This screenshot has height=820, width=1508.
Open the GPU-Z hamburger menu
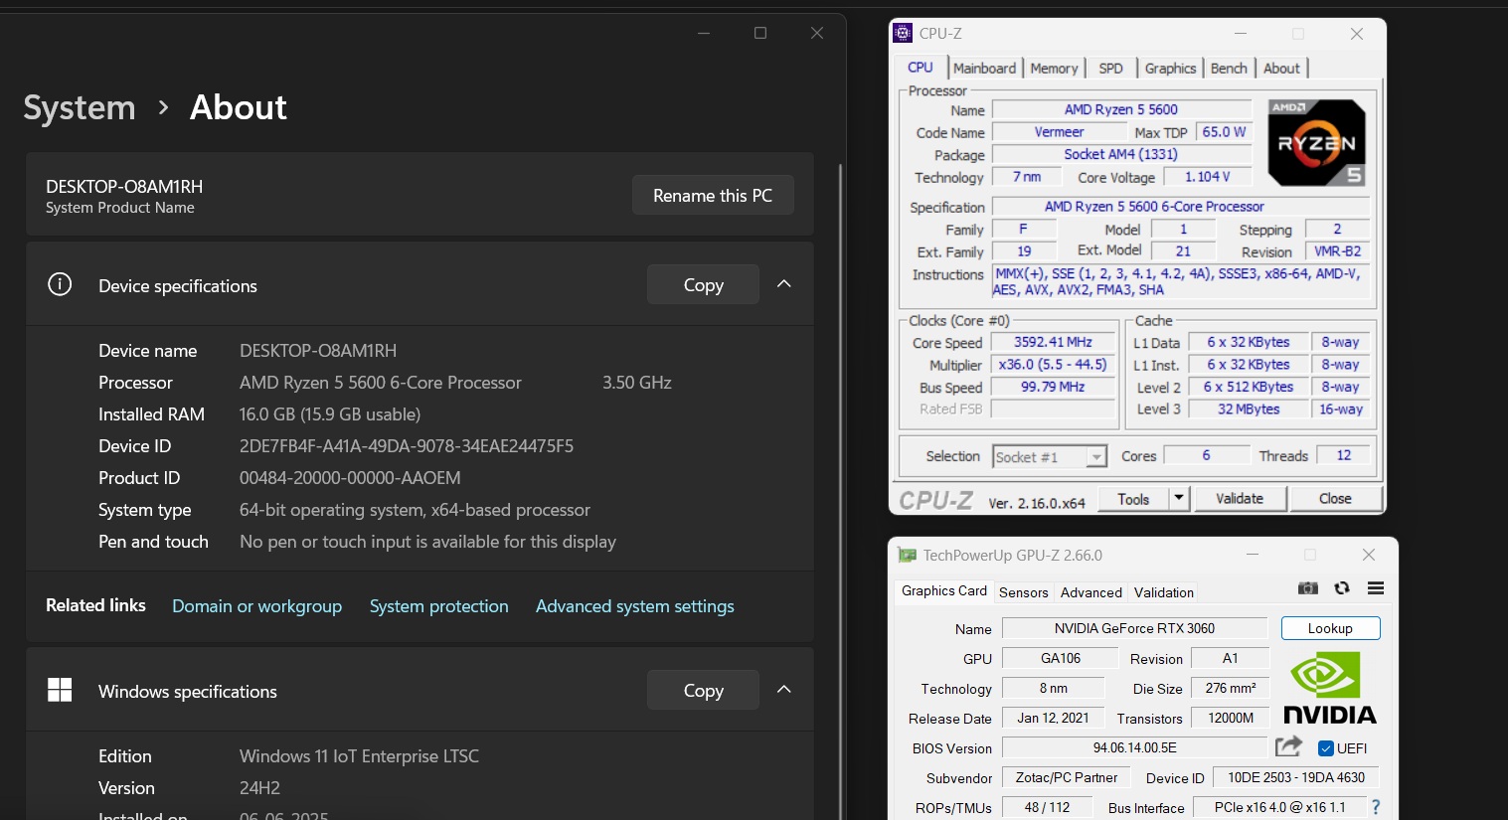click(x=1376, y=588)
